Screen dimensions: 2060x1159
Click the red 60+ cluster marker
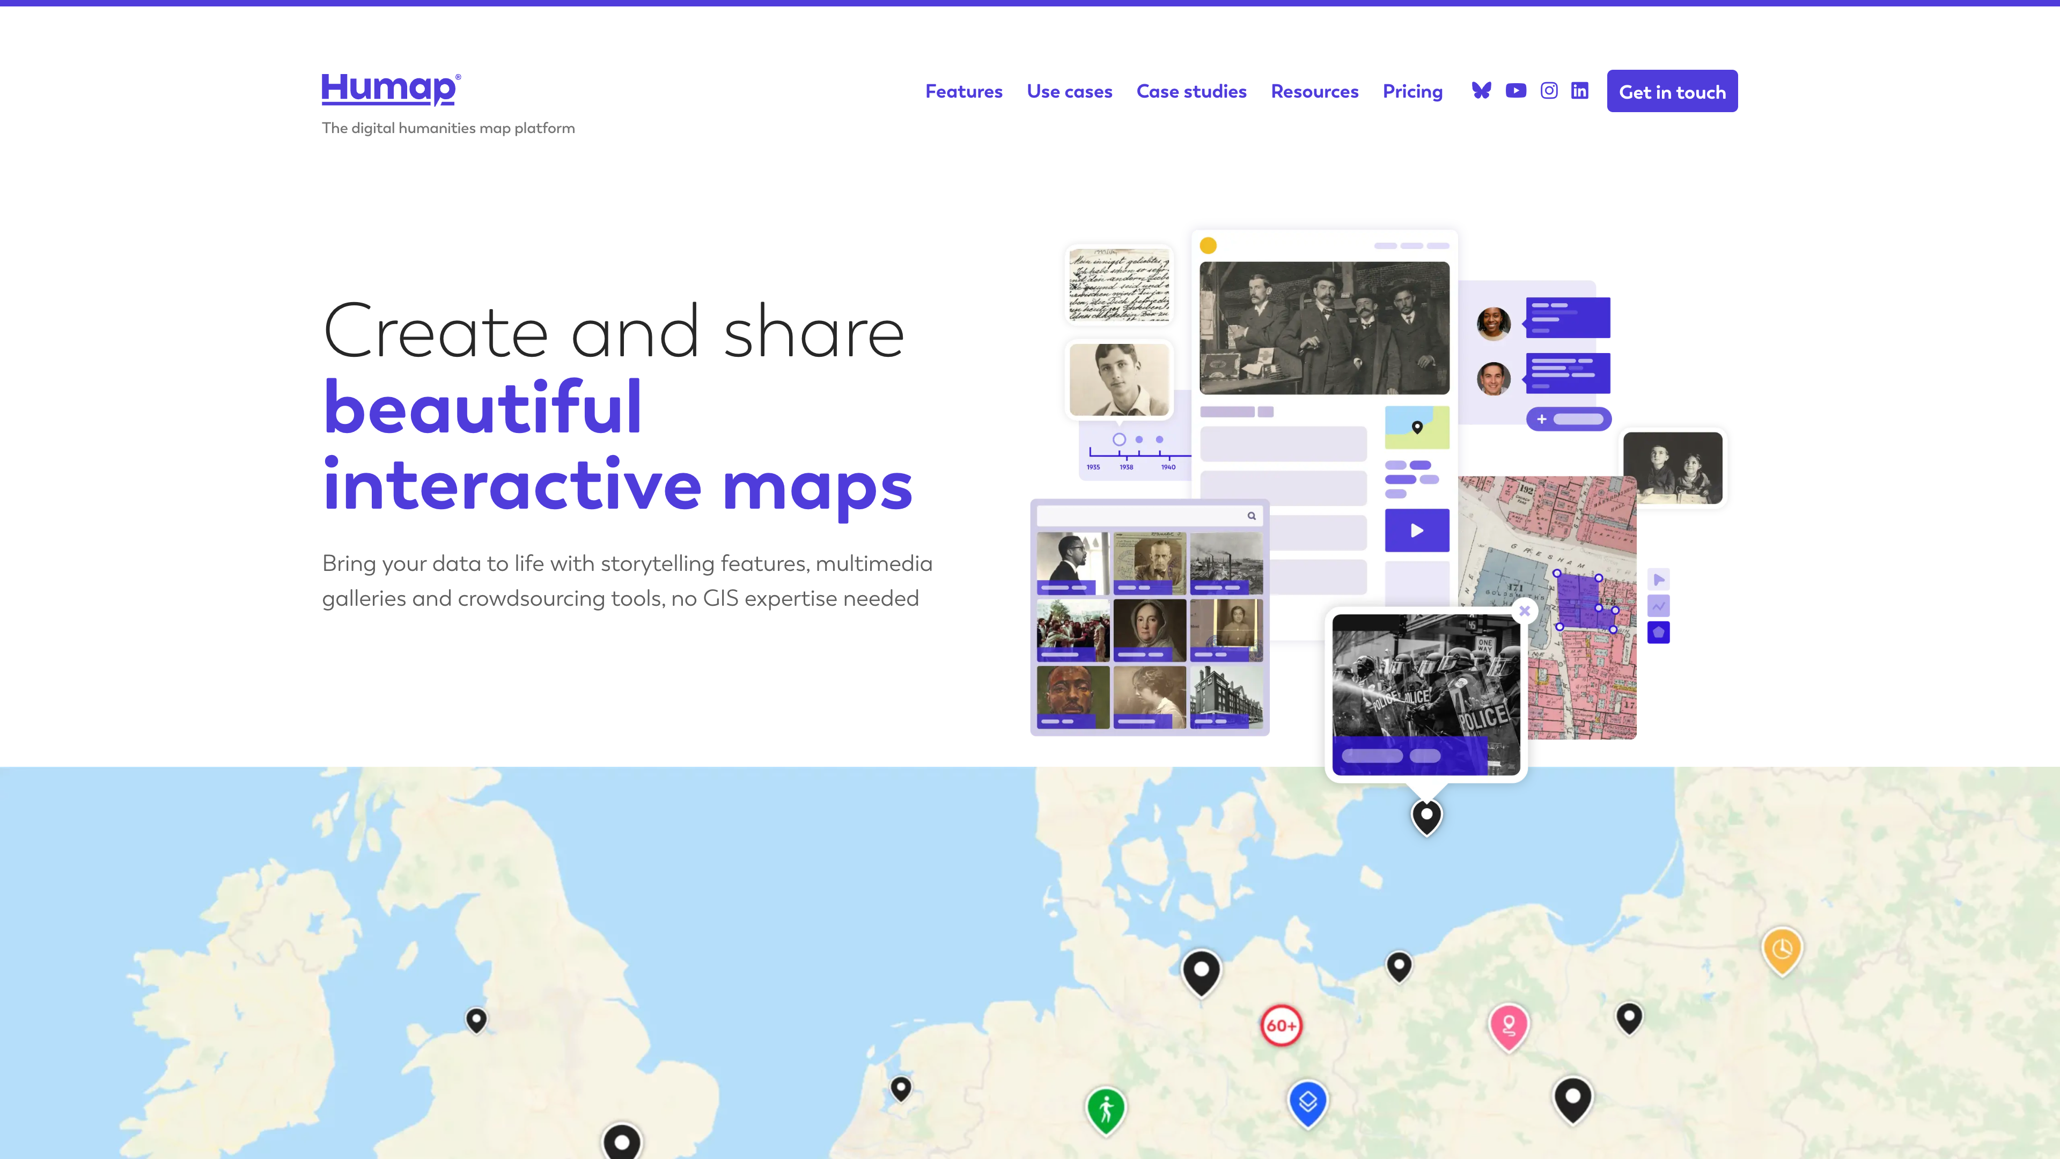1281,1025
